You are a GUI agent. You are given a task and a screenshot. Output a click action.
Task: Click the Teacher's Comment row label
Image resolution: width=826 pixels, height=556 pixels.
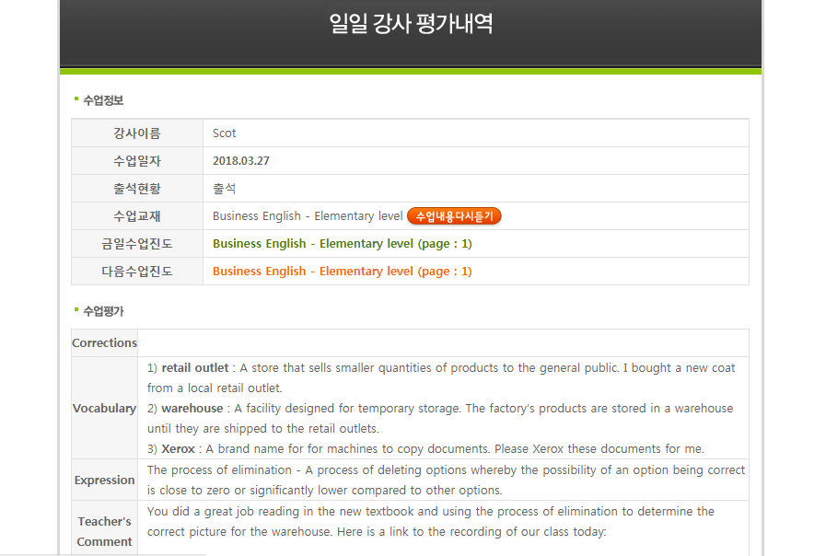[104, 531]
